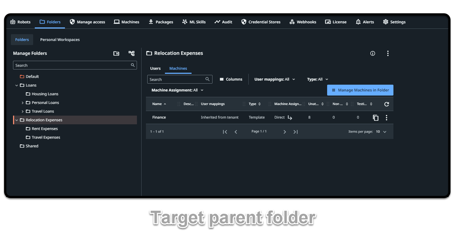The image size is (460, 238).
Task: Open the Columns chooser button
Action: pyautogui.click(x=231, y=79)
